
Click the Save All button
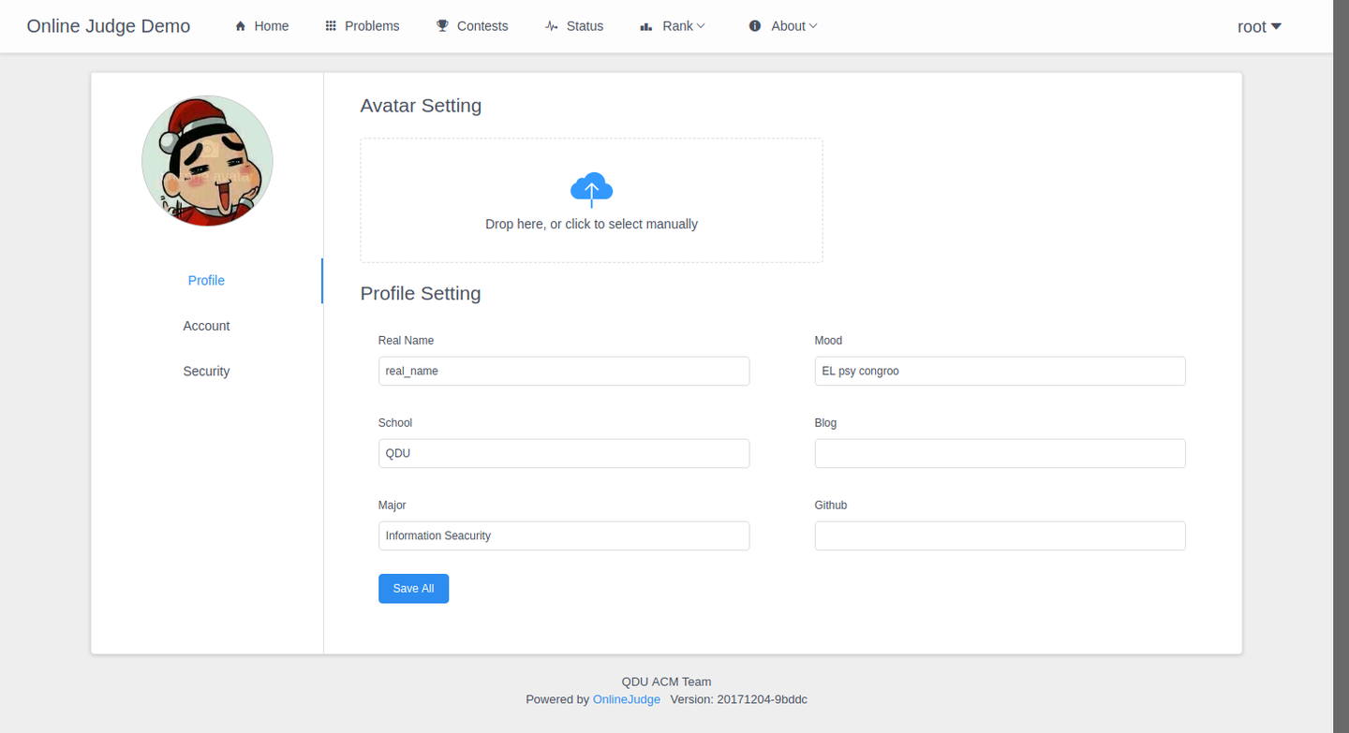click(x=413, y=589)
